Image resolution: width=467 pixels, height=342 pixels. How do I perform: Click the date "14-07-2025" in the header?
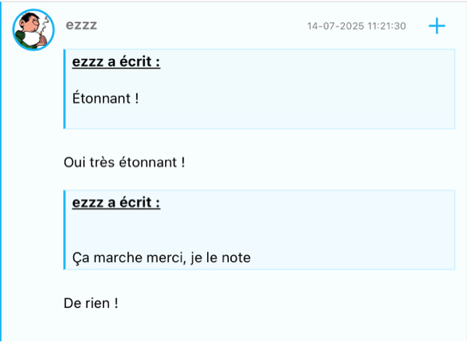[336, 26]
